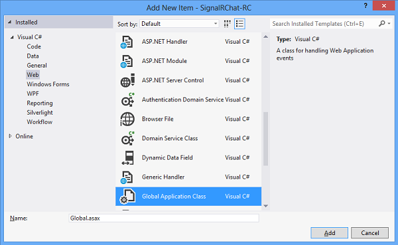Select the ASP.NET Server Control label
Viewport: 398px width, 245px height.
coord(172,80)
